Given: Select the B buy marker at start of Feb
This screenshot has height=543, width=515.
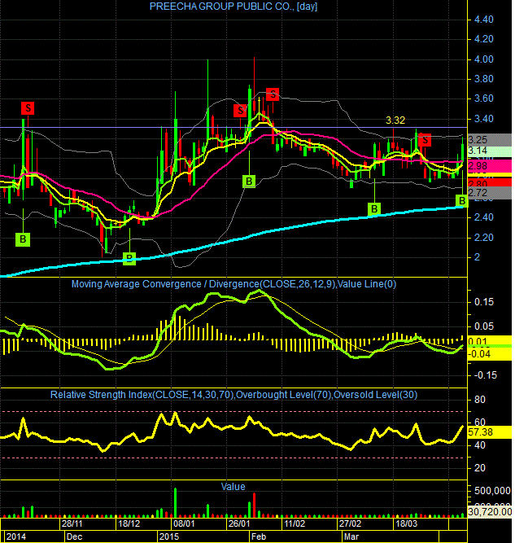Looking at the screenshot, I should point(249,181).
